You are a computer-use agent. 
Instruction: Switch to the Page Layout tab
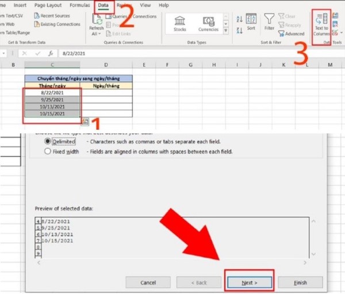[47, 5]
